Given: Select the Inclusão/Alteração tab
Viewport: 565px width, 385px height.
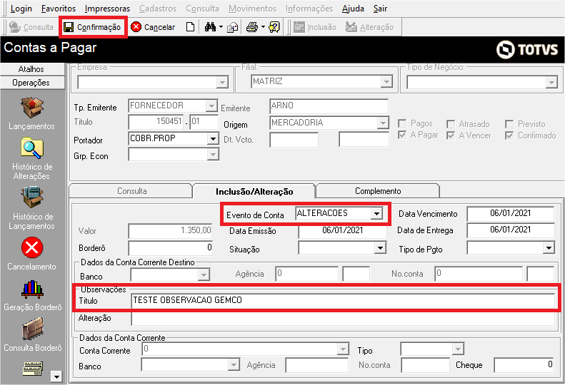Looking at the screenshot, I should [254, 191].
